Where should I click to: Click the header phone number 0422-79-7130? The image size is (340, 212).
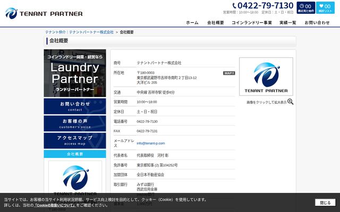coord(266,6)
